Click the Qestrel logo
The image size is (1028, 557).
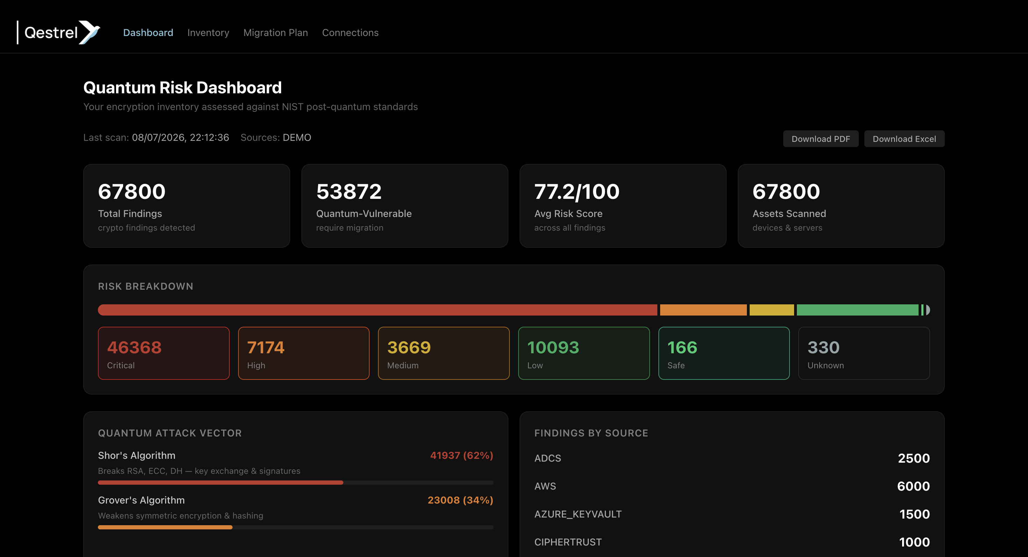point(59,32)
